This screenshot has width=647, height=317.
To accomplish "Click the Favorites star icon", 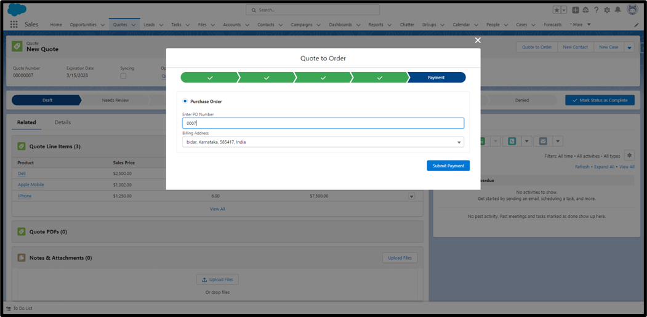I will (557, 10).
